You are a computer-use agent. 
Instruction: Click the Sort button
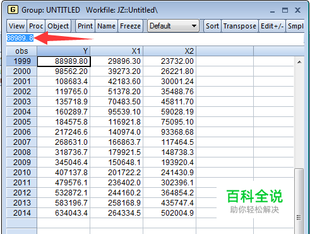coord(212,26)
